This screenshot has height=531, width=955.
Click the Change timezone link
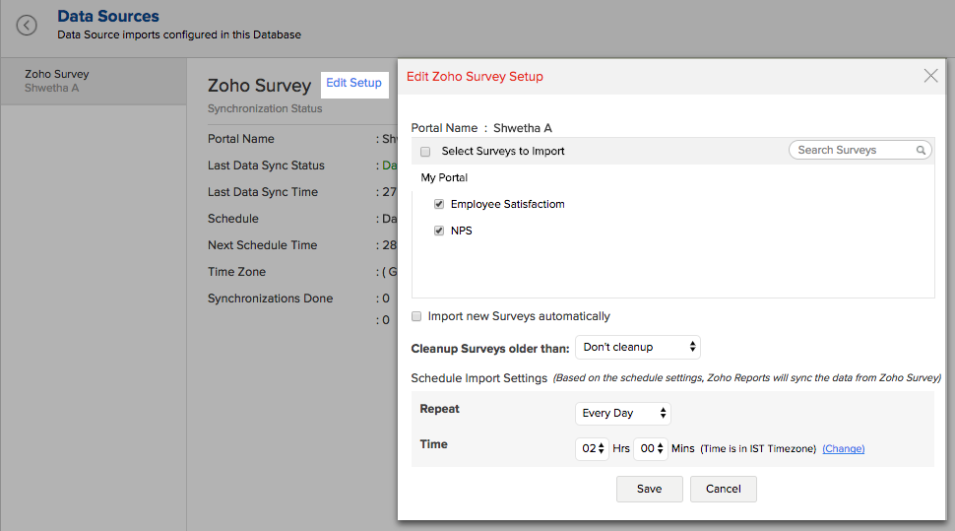(843, 448)
